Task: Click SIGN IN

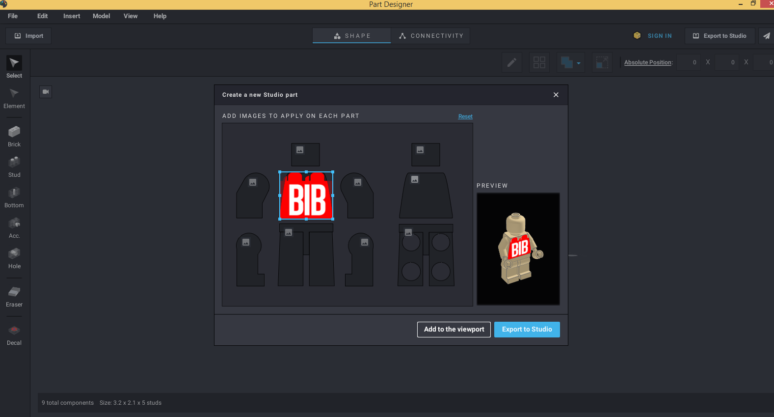Action: [x=660, y=36]
